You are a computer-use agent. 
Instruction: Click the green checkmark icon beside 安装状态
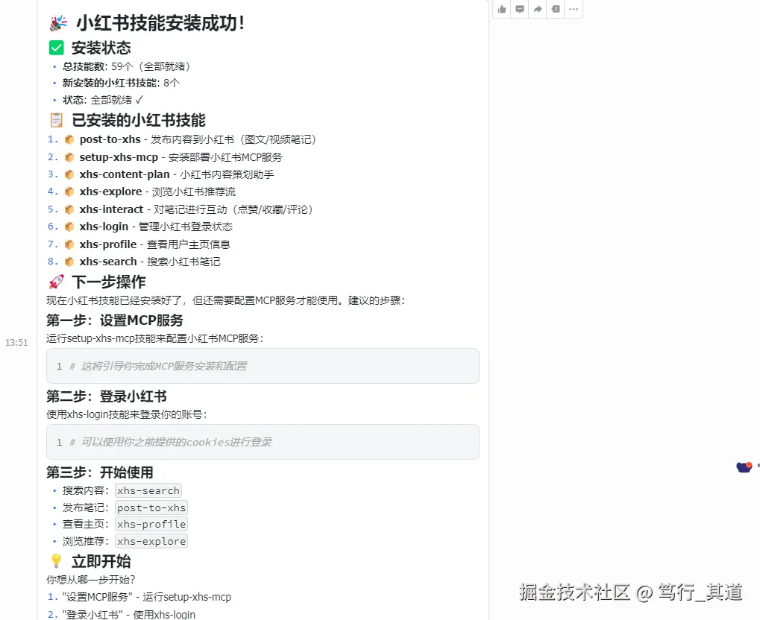coord(56,47)
